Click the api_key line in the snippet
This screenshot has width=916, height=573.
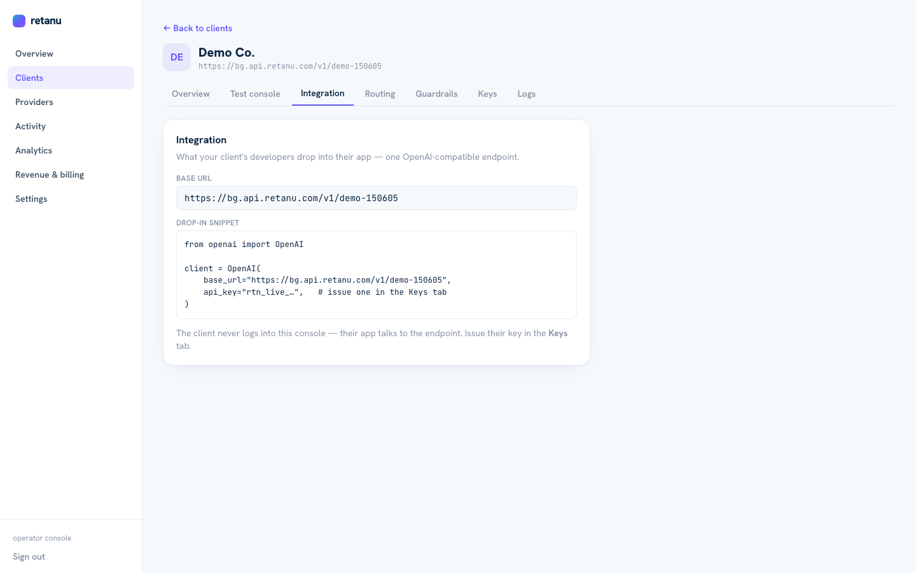[325, 292]
